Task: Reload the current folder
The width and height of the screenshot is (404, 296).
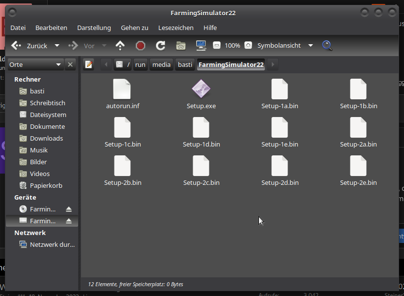Action: [x=161, y=46]
